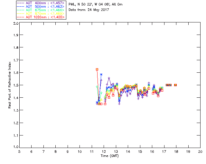This screenshot has height=164, width=206.
Task: Click the green diamond point just below the red peak
Action: pyautogui.click(x=97, y=86)
